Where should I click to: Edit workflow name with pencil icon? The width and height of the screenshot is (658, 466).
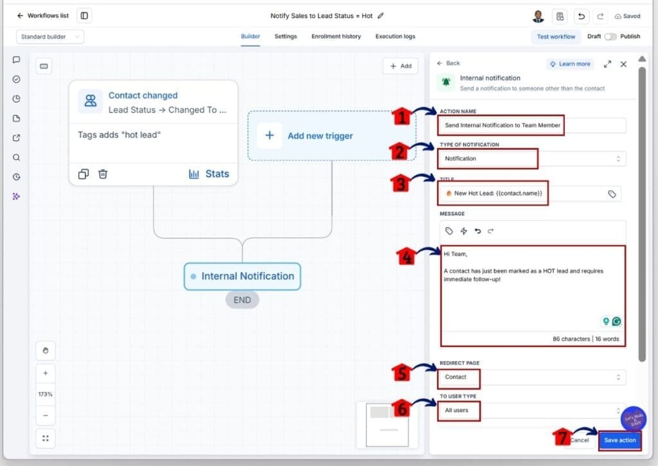pos(380,15)
